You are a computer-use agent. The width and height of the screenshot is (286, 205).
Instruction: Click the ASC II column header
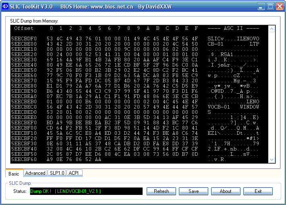pos(233,28)
